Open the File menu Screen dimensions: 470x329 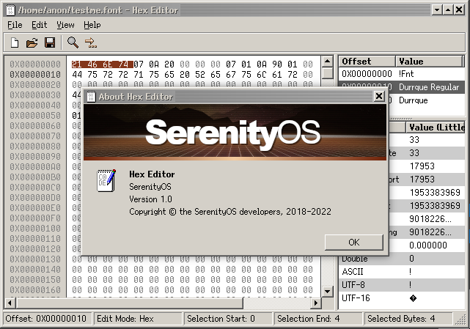pos(15,25)
